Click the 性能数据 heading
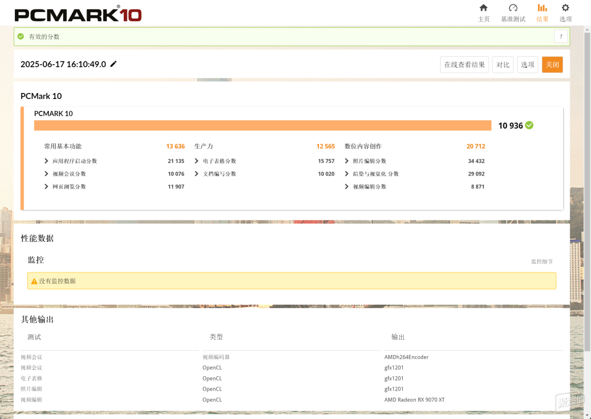Viewport: 591px width, 419px height. point(37,238)
